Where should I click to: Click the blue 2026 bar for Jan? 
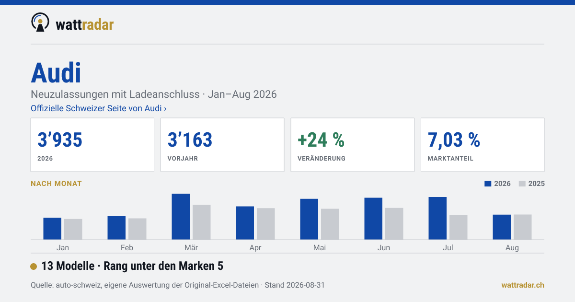point(52,229)
